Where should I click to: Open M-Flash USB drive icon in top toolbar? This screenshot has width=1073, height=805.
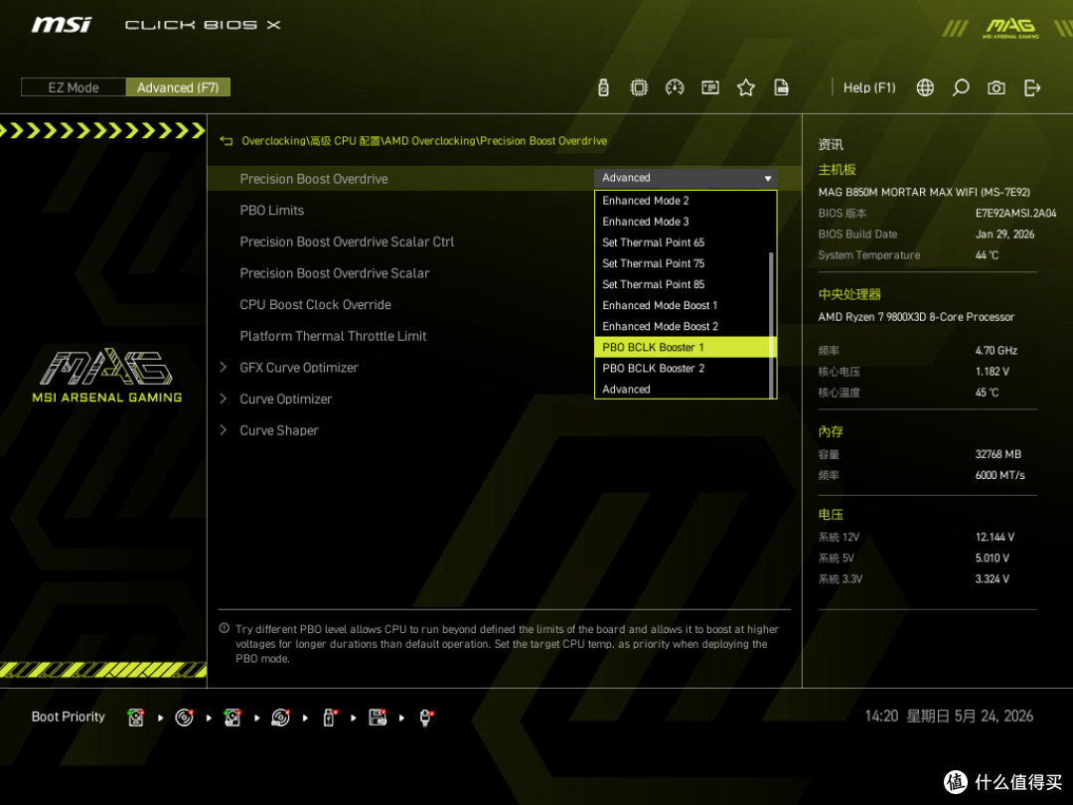click(x=603, y=87)
